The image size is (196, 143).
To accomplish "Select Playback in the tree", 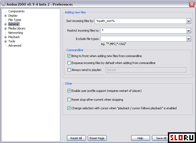I will [14, 37].
